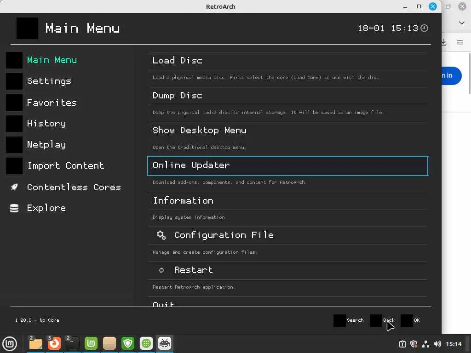The image size is (471, 353).
Task: Click 'Display system information' text
Action: (x=189, y=217)
